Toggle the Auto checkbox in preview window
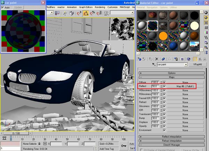209x151 pixels. pos(3,7)
